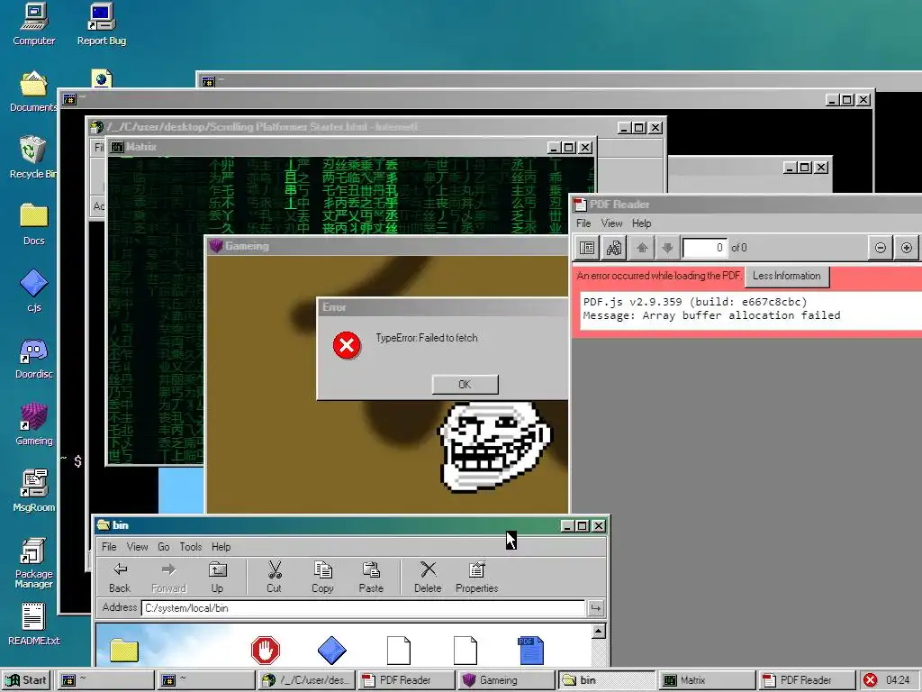Click the Less Information button
The width and height of the screenshot is (922, 692).
click(787, 276)
